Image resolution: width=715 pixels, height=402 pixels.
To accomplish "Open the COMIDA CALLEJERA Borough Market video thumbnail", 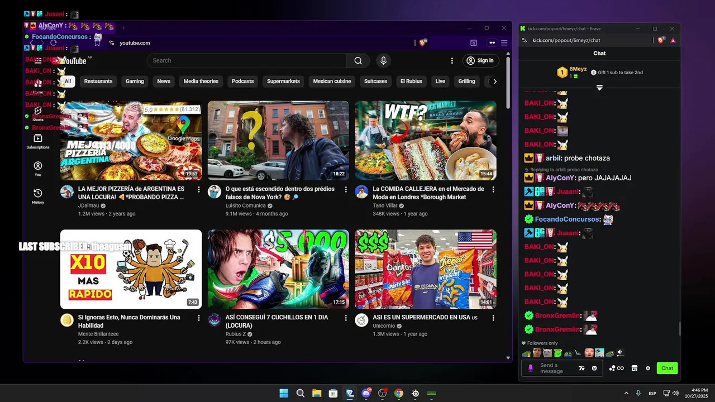I will click(426, 140).
